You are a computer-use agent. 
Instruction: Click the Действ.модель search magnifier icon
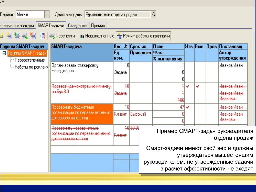[154, 14]
